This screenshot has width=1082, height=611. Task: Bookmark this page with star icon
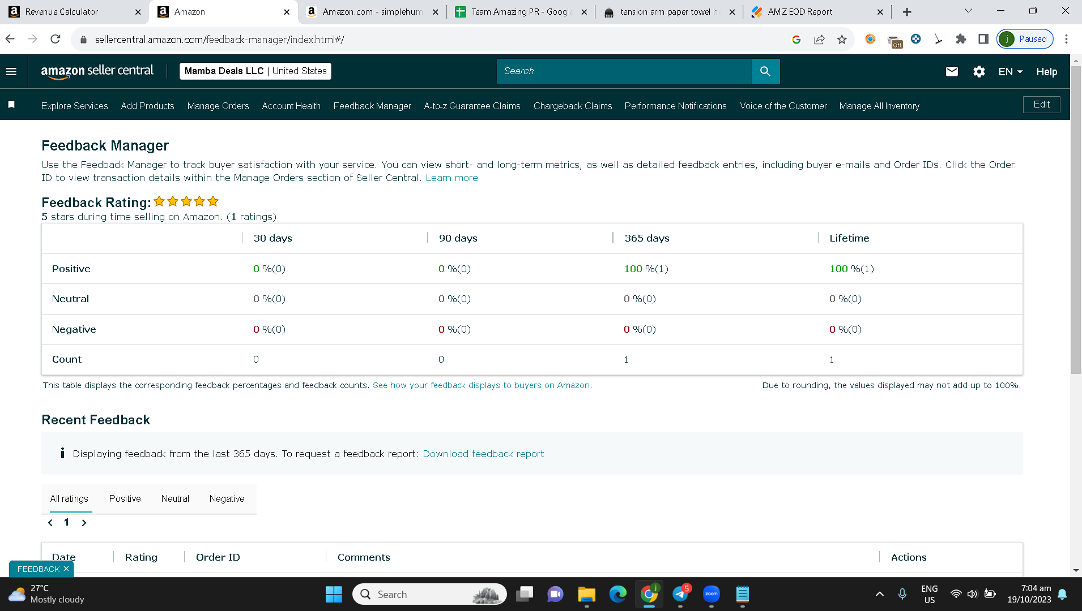pyautogui.click(x=842, y=39)
